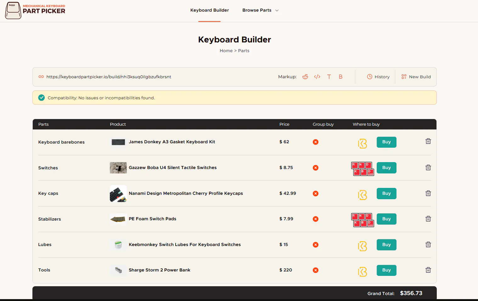The image size is (478, 301).
Task: Buy the PE Foam Switch Pads
Action: (386, 219)
